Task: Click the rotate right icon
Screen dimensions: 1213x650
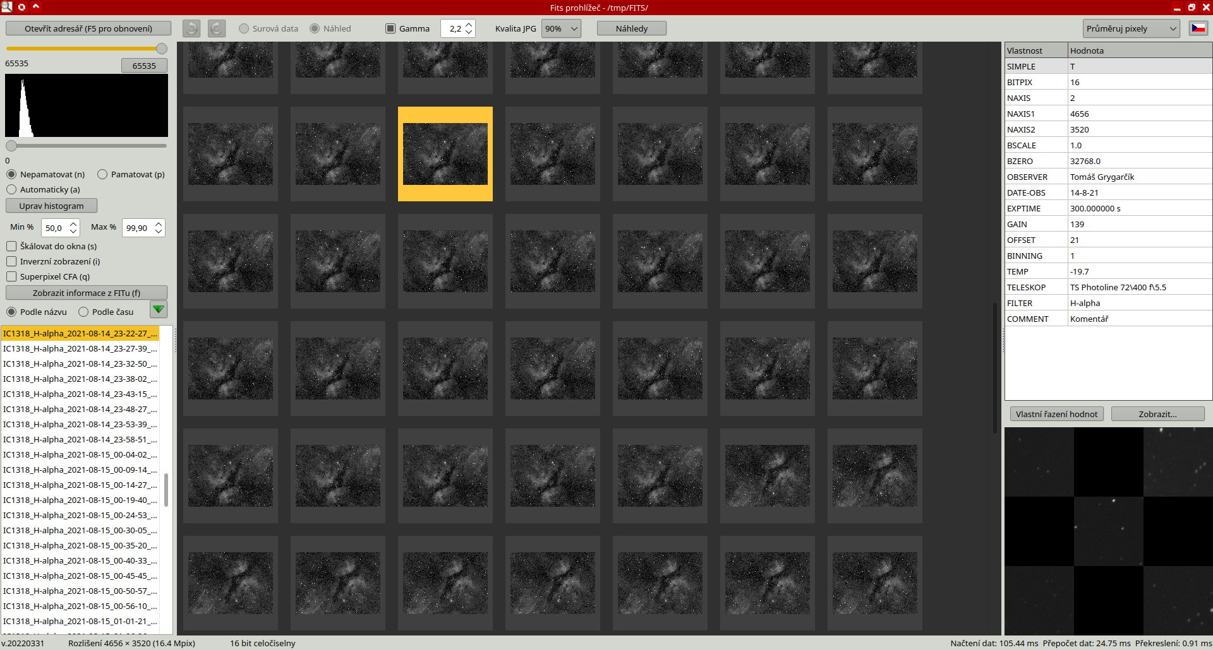Action: tap(217, 28)
